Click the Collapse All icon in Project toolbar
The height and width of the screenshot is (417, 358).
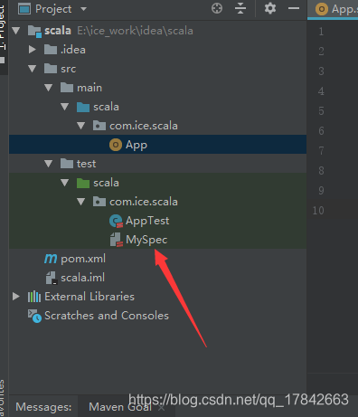tap(240, 8)
